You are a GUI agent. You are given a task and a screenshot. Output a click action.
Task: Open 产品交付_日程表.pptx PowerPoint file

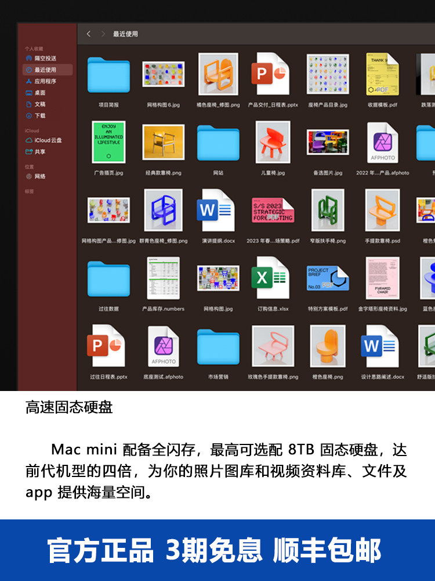click(x=270, y=74)
